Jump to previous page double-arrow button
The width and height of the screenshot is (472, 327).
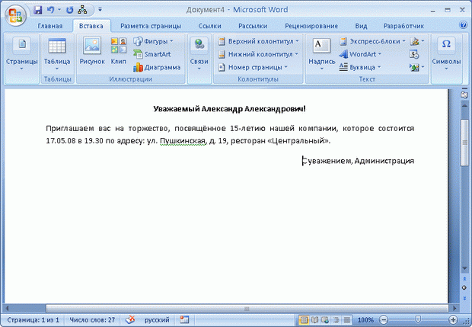(x=464, y=279)
